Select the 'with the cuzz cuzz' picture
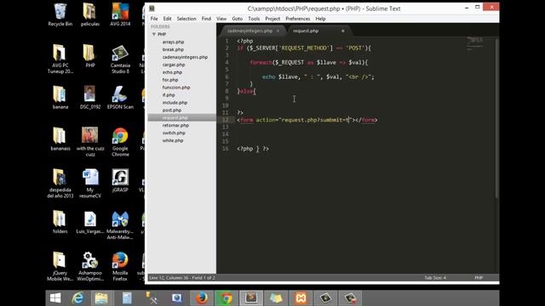The width and height of the screenshot is (545, 306). pyautogui.click(x=90, y=142)
